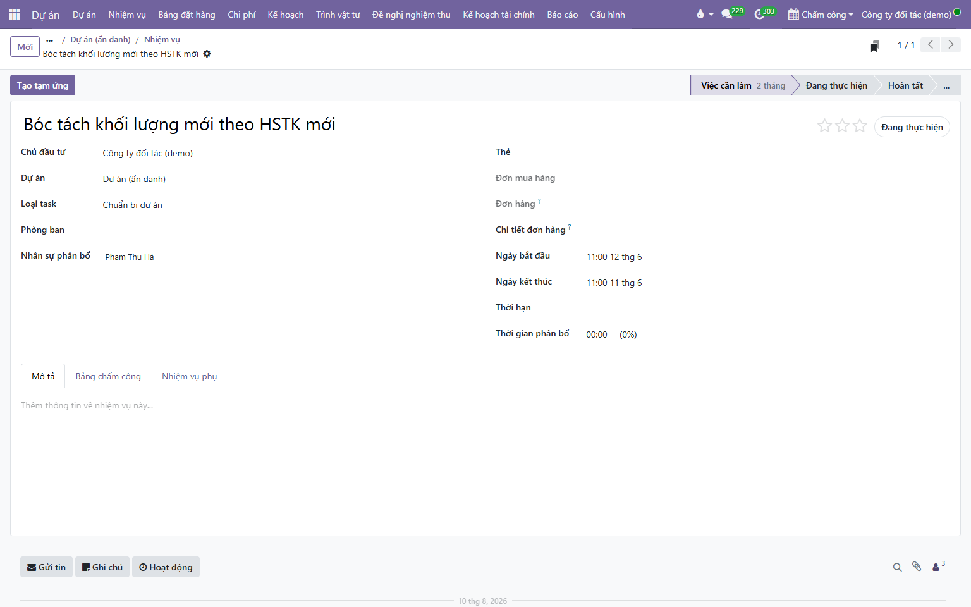Open the Công ty đối tác (demo) user menu
This screenshot has width=971, height=607.
[911, 15]
